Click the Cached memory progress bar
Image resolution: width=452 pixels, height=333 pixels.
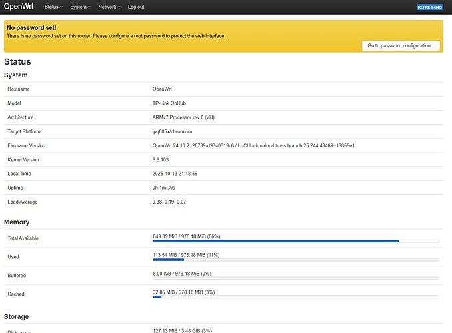point(295,296)
